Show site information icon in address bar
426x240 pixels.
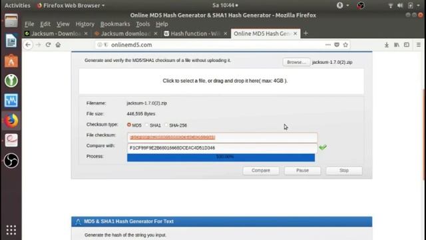(100, 45)
